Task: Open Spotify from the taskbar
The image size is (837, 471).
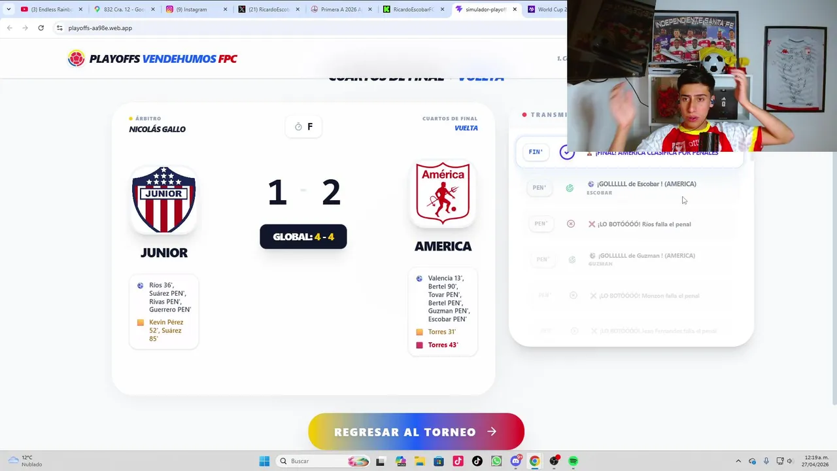Action: [x=573, y=461]
